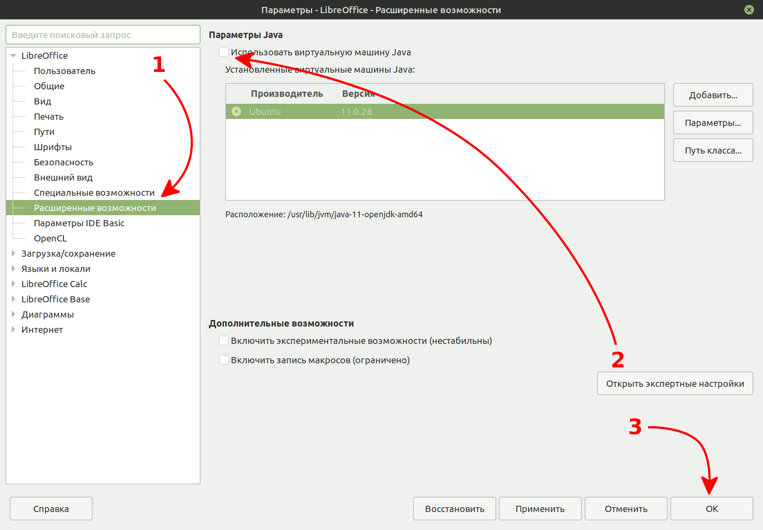Select 'Общие' in the options tree

[49, 86]
